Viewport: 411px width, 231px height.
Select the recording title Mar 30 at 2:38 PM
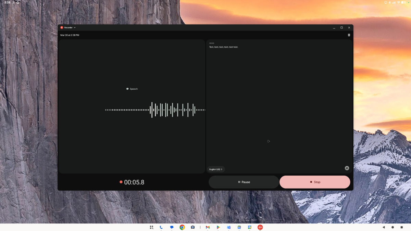point(70,35)
